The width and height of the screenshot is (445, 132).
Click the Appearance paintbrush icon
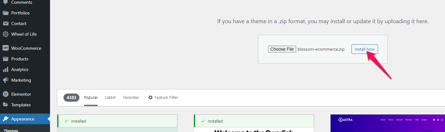tap(5, 119)
